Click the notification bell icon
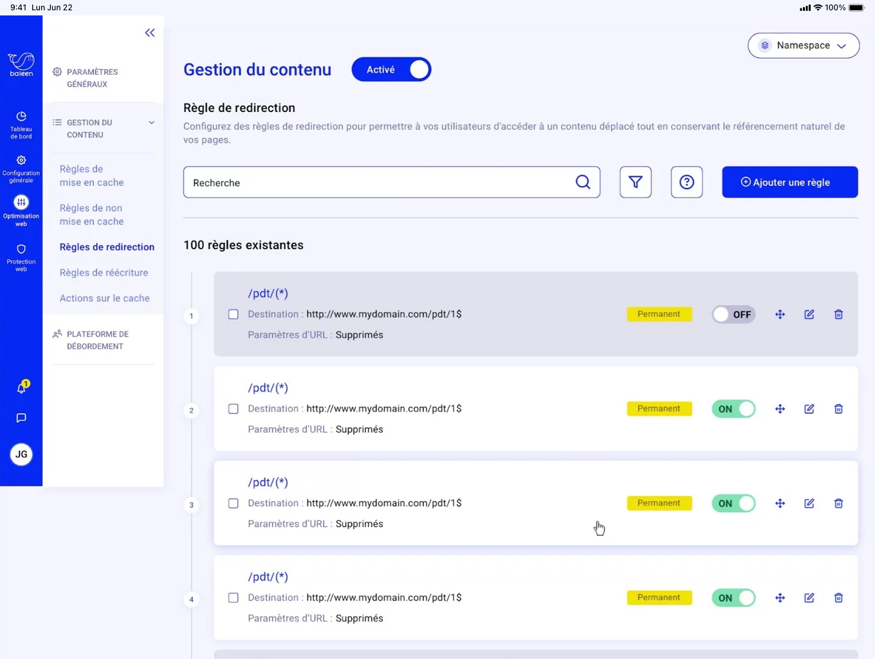This screenshot has width=875, height=659. 21,387
